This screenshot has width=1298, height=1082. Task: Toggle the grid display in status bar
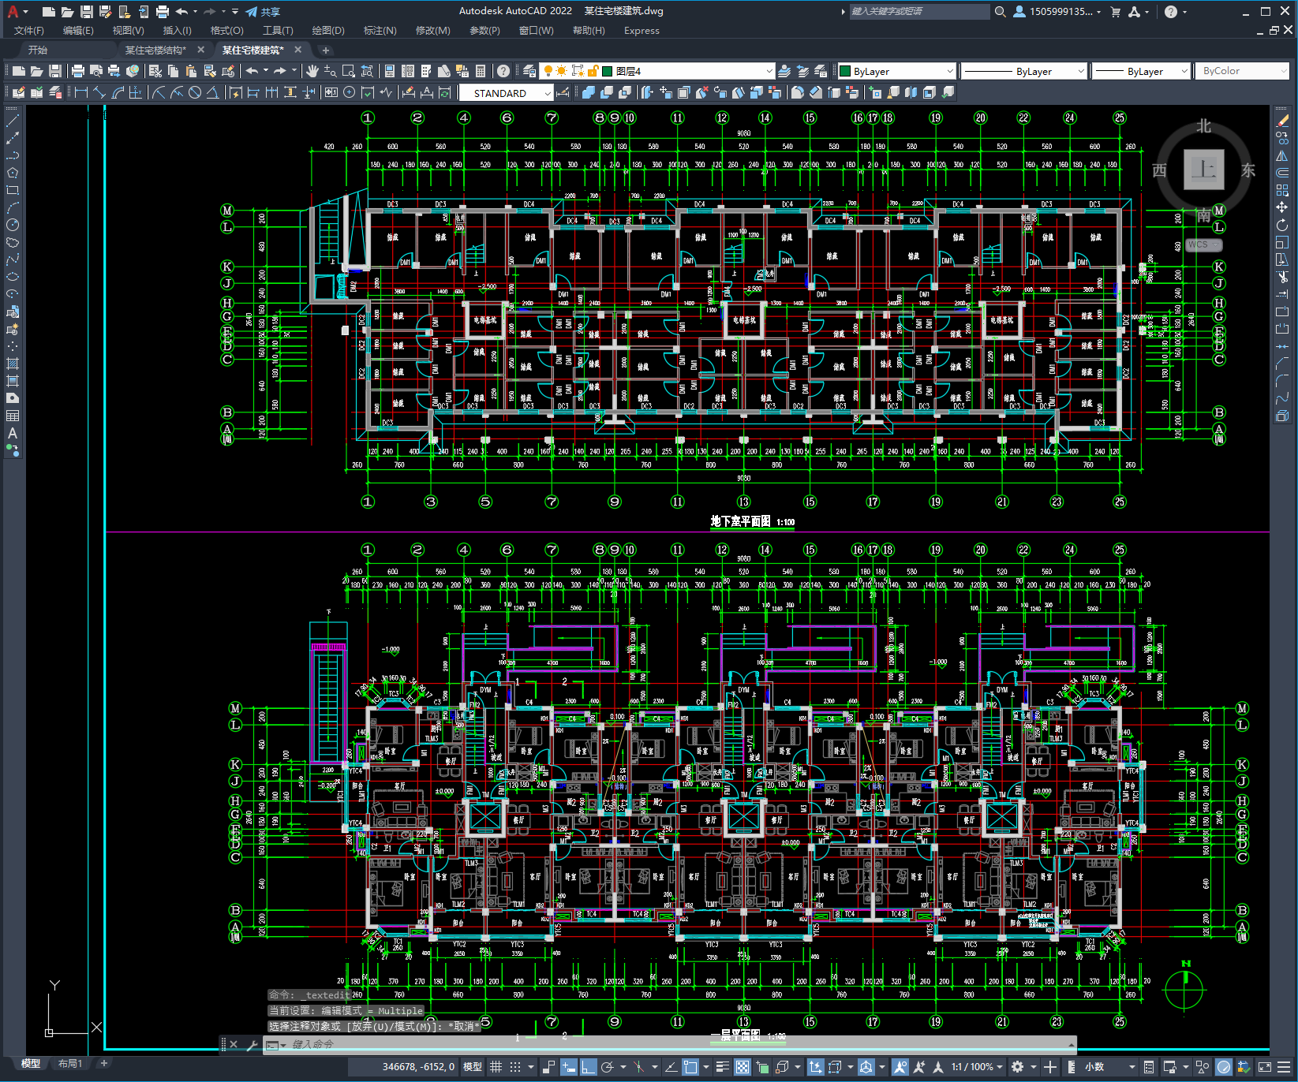pyautogui.click(x=496, y=1067)
